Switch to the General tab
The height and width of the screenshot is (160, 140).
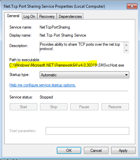[13, 16]
